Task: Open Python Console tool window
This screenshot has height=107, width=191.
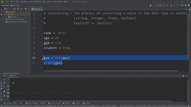Action: [54, 103]
